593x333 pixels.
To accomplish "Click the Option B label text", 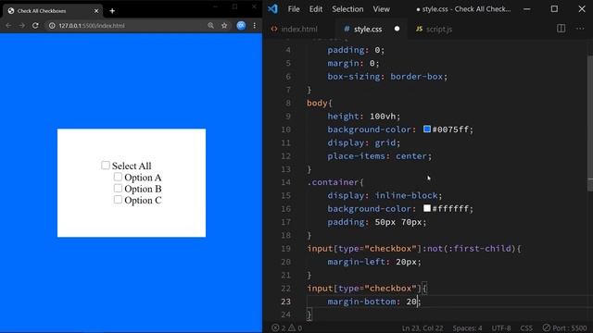I will pos(143,189).
